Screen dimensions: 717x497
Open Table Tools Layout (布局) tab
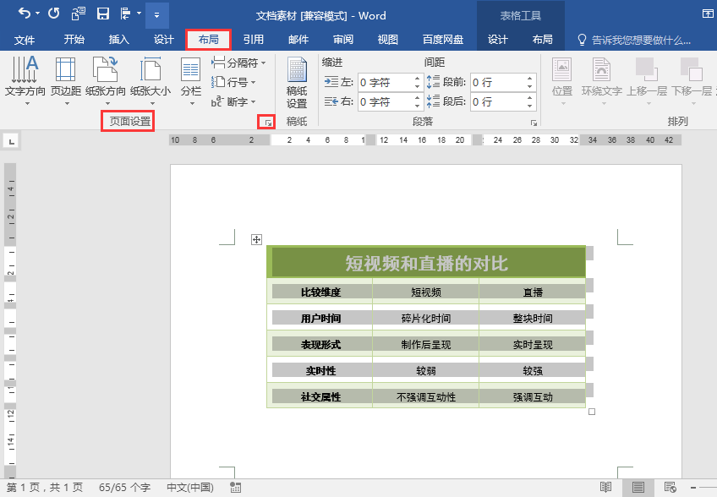[x=542, y=40]
